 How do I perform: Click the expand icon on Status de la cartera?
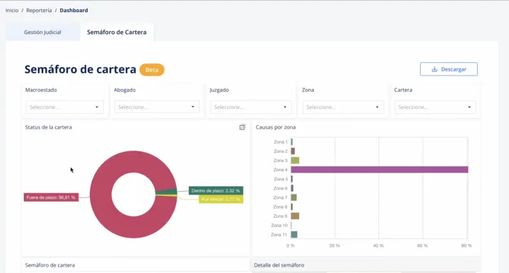242,127
